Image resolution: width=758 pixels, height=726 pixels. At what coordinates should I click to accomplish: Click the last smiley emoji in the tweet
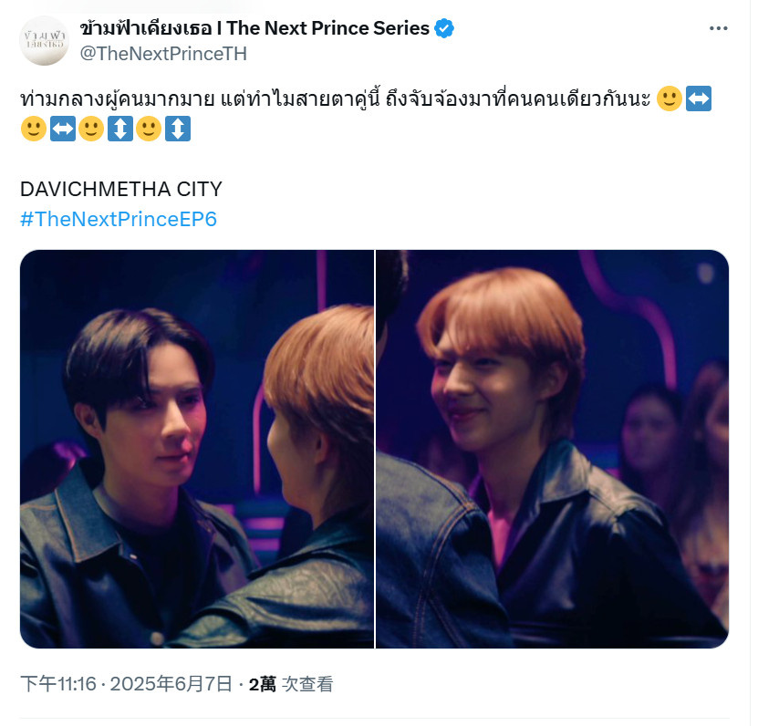(x=149, y=129)
